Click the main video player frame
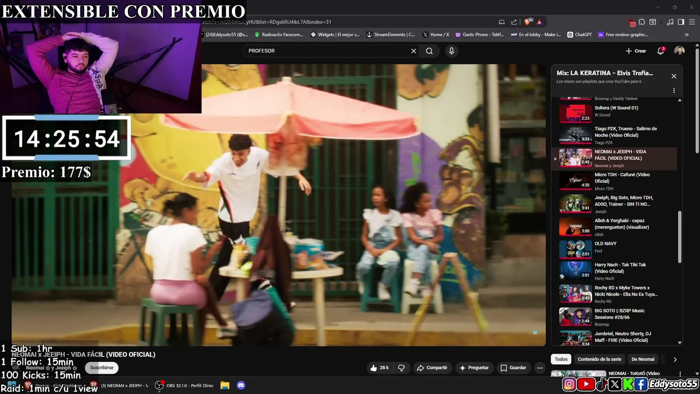This screenshot has height=394, width=700. pos(278,205)
